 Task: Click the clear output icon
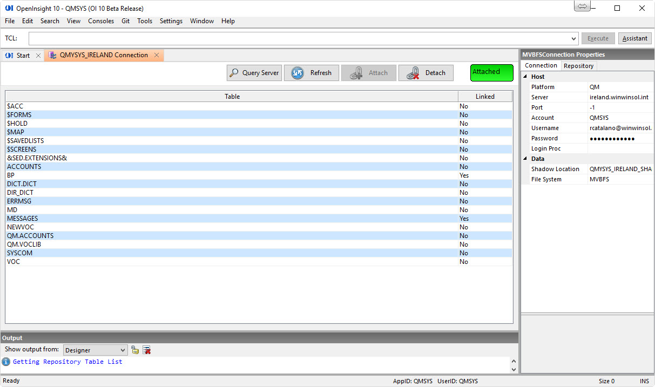click(146, 350)
